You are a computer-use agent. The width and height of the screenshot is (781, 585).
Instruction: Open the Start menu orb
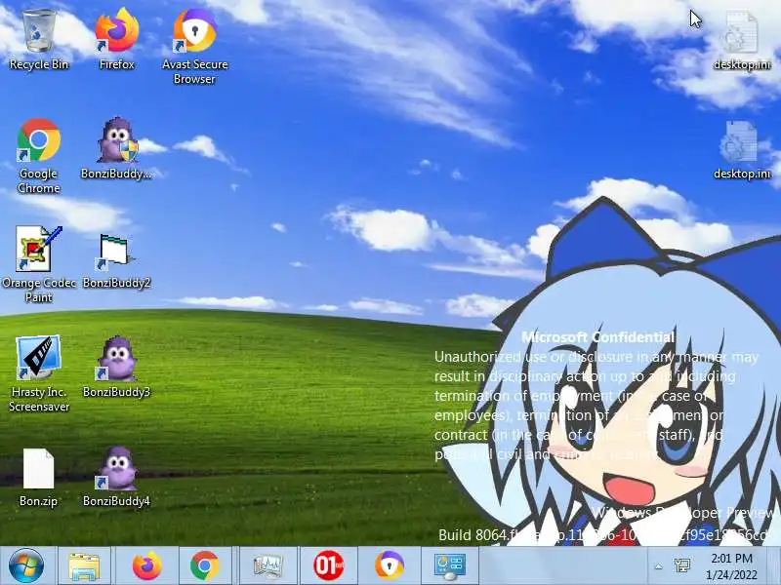point(26,565)
